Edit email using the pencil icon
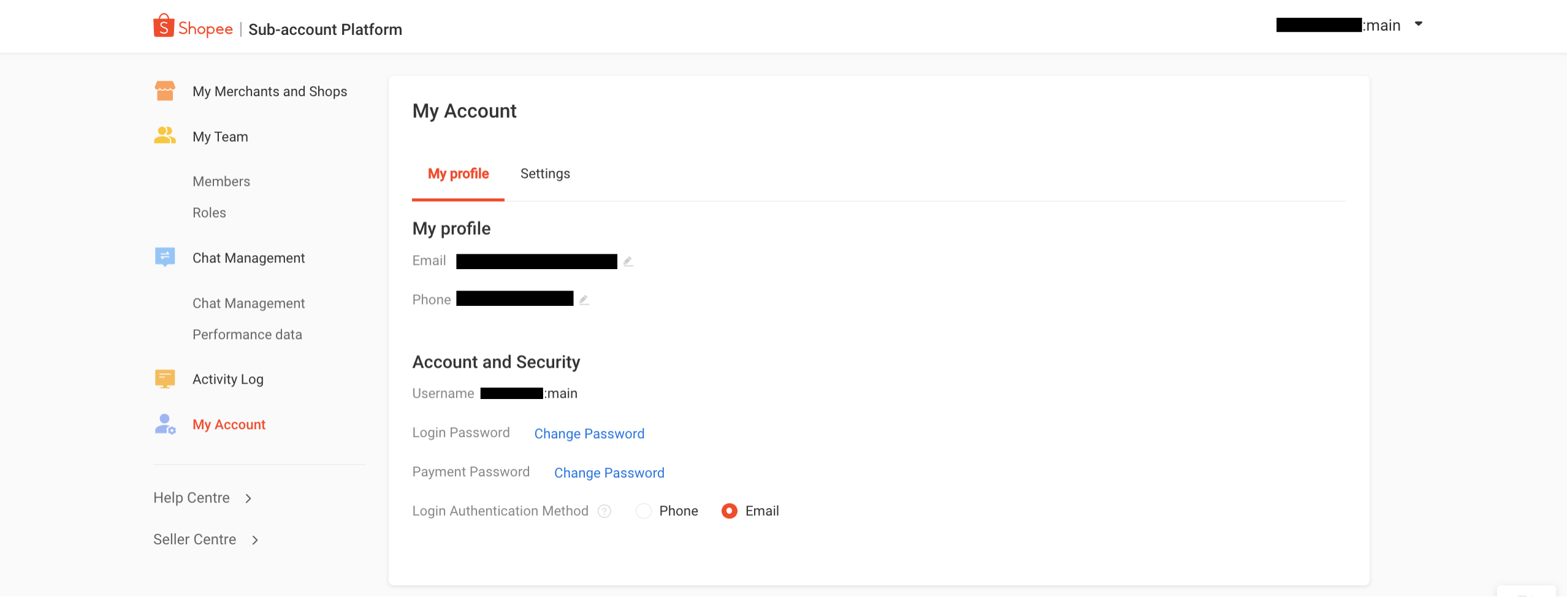Image resolution: width=1567 pixels, height=597 pixels. [628, 262]
